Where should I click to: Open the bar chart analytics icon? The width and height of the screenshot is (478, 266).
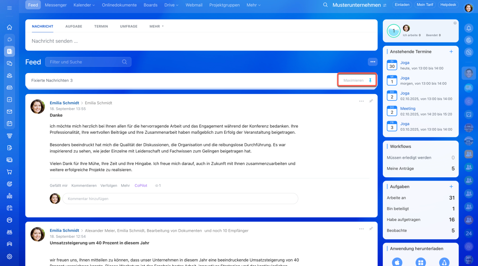click(x=9, y=196)
